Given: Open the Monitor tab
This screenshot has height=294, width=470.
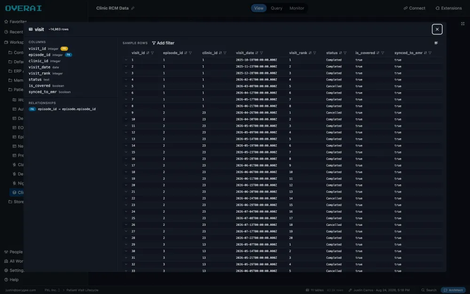Looking at the screenshot, I should 297,8.
